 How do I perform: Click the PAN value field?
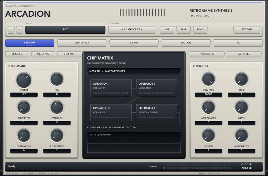(57, 95)
